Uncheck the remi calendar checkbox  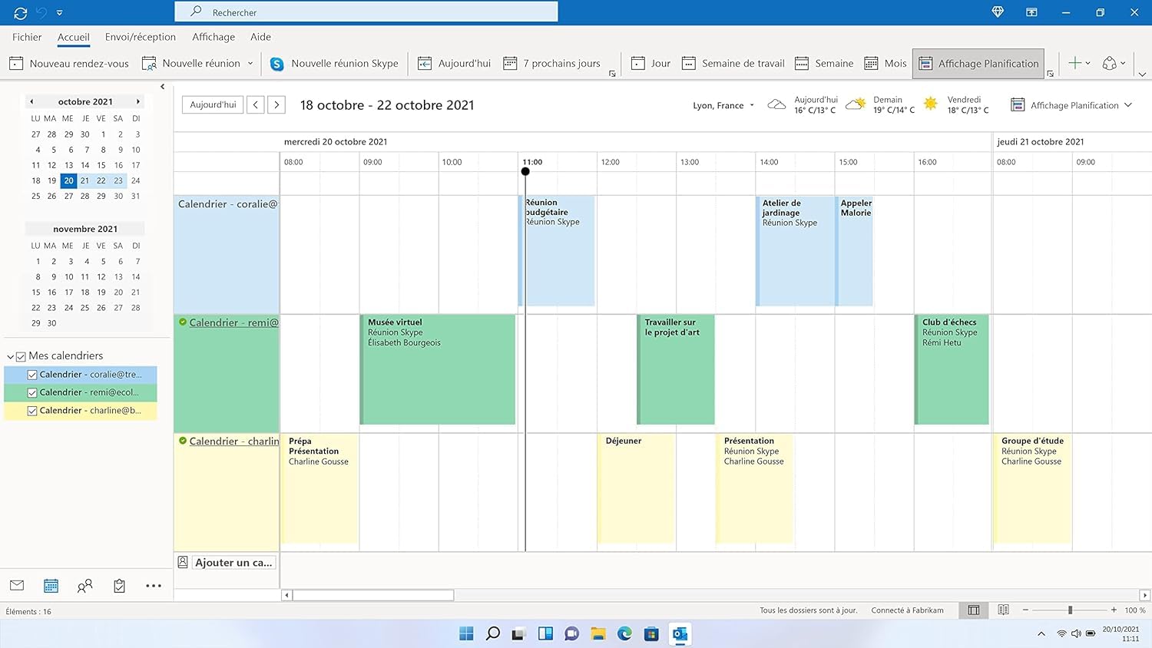click(x=32, y=392)
